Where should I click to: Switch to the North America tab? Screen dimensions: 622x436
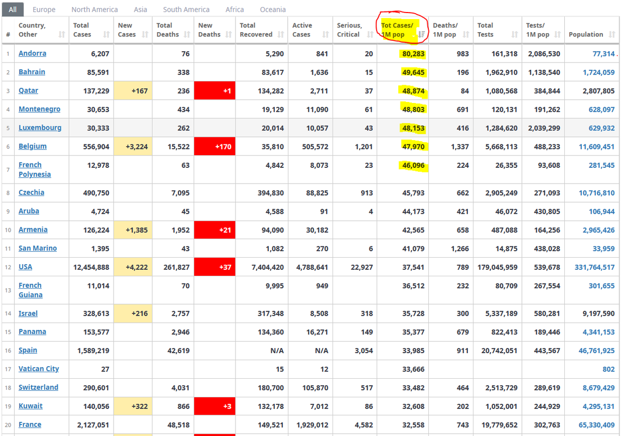click(94, 10)
